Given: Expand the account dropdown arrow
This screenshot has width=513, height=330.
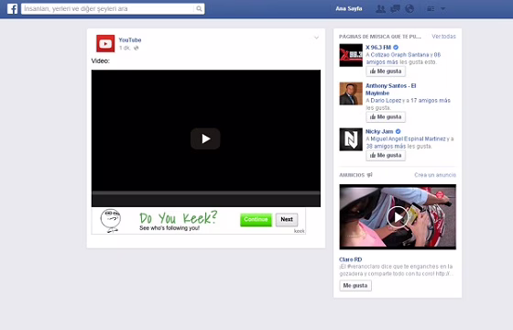Looking at the screenshot, I should (442, 9).
